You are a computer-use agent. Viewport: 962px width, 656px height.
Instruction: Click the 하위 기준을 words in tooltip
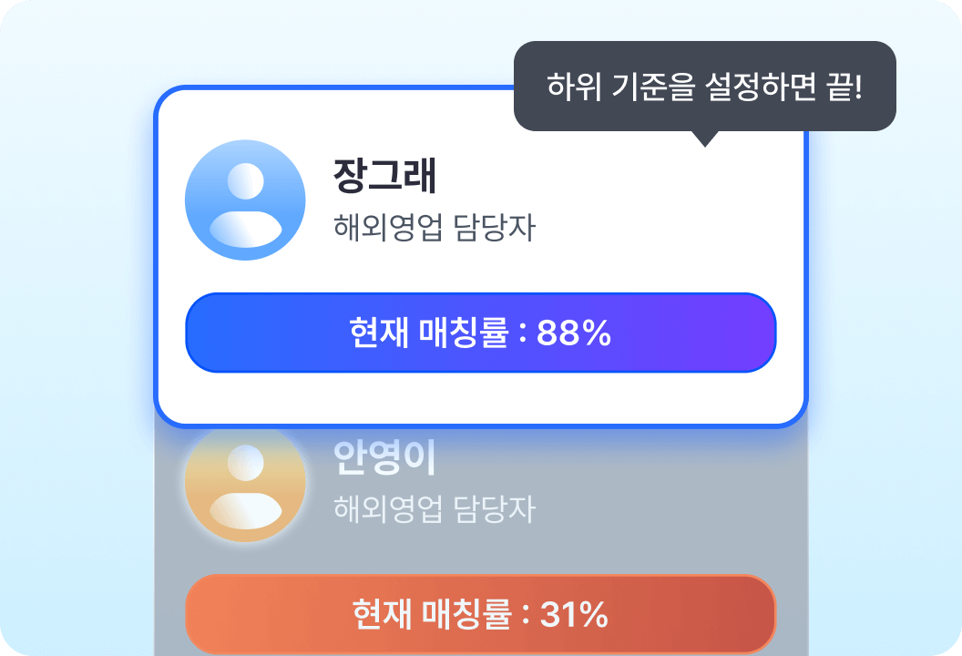[621, 87]
